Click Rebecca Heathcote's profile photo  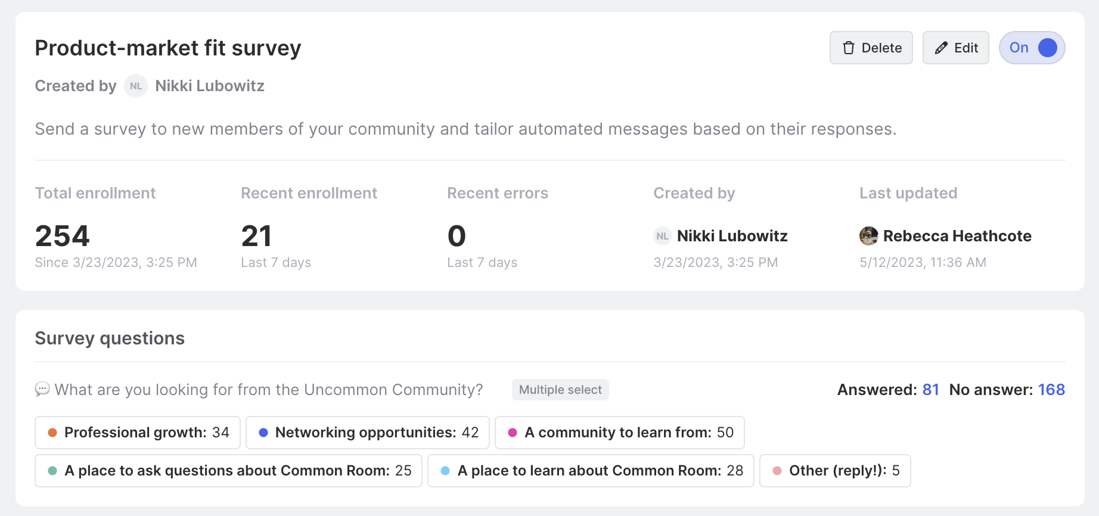coord(868,236)
